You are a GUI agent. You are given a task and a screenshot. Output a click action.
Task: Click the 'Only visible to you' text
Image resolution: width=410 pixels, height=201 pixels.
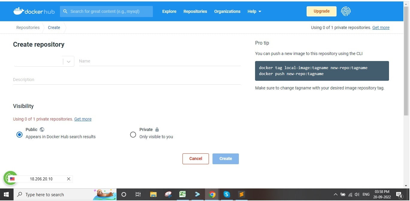[x=156, y=137]
